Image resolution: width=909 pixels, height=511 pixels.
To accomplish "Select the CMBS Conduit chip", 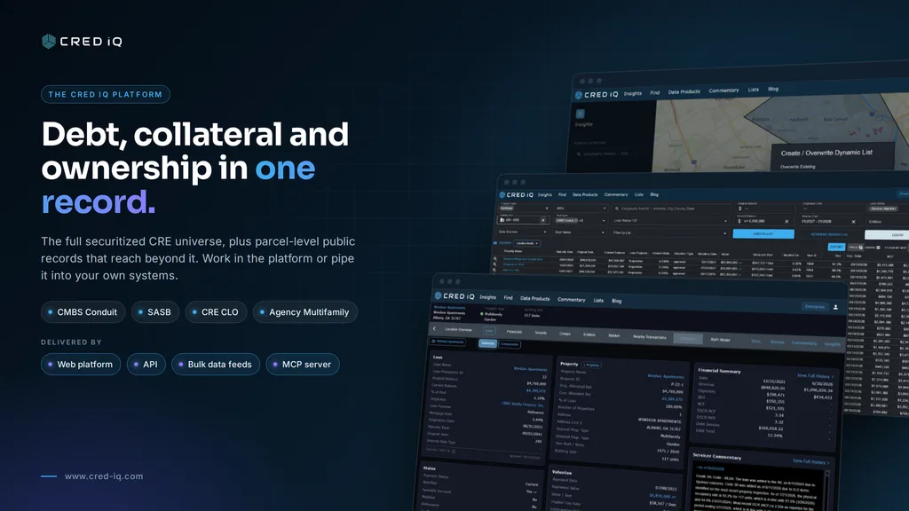I will [83, 311].
